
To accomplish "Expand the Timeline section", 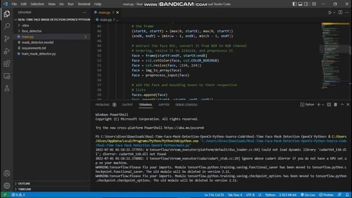I will pos(52,189).
